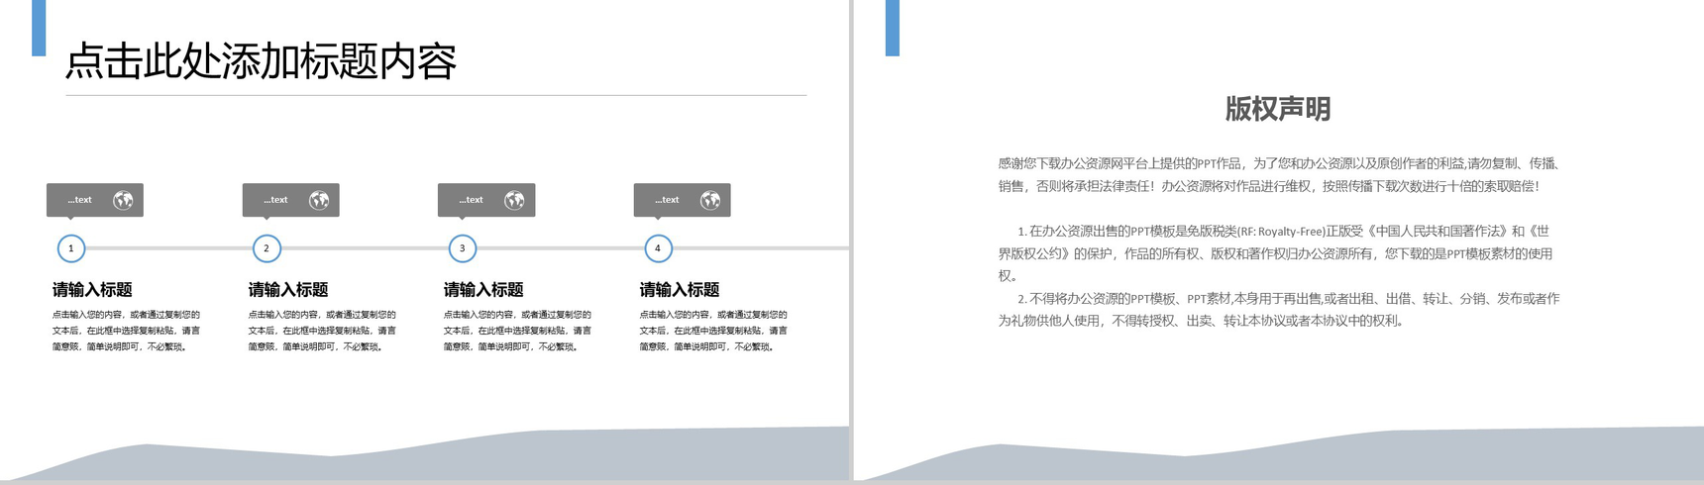Screen dimensions: 1704x485
Task: Select timeline marker number 4
Action: pos(658,248)
